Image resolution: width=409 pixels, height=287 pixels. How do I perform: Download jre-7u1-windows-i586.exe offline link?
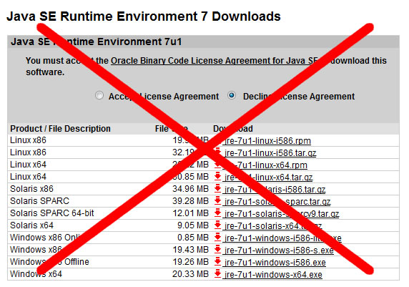tap(275, 263)
